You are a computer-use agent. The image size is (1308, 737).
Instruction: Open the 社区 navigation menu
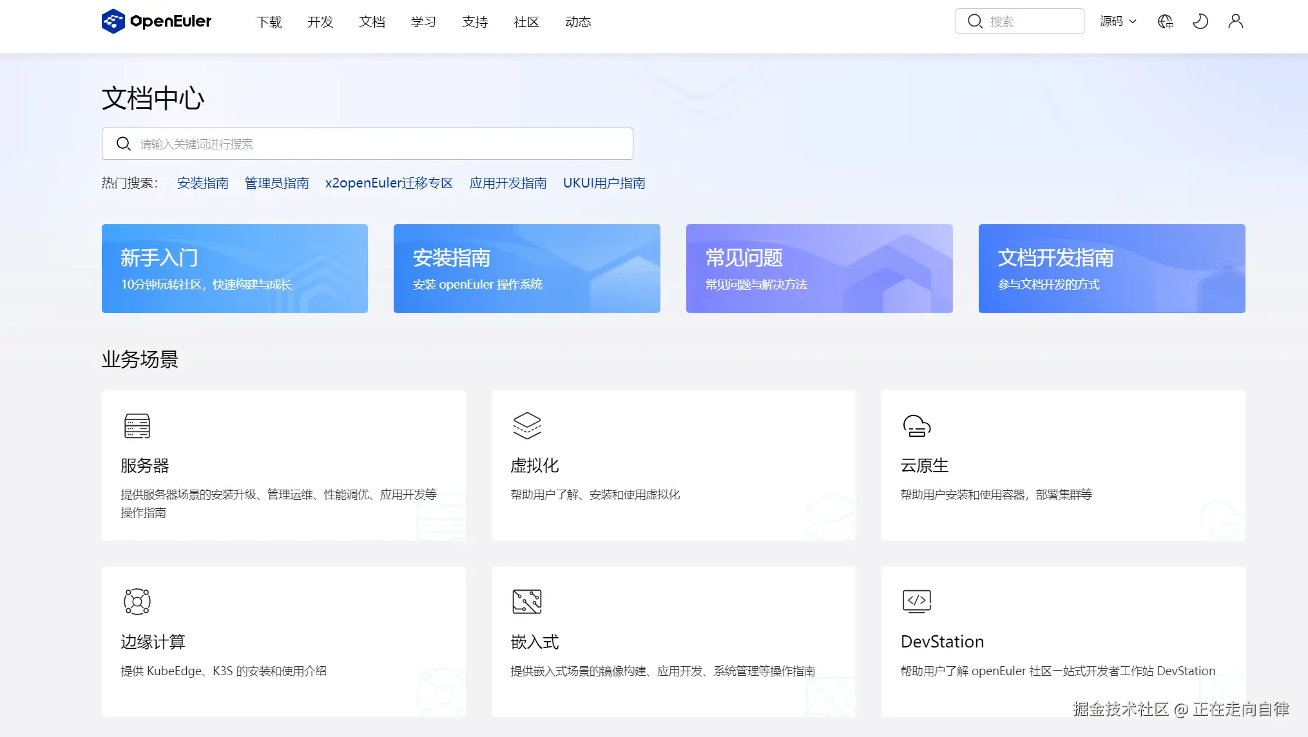[x=526, y=22]
